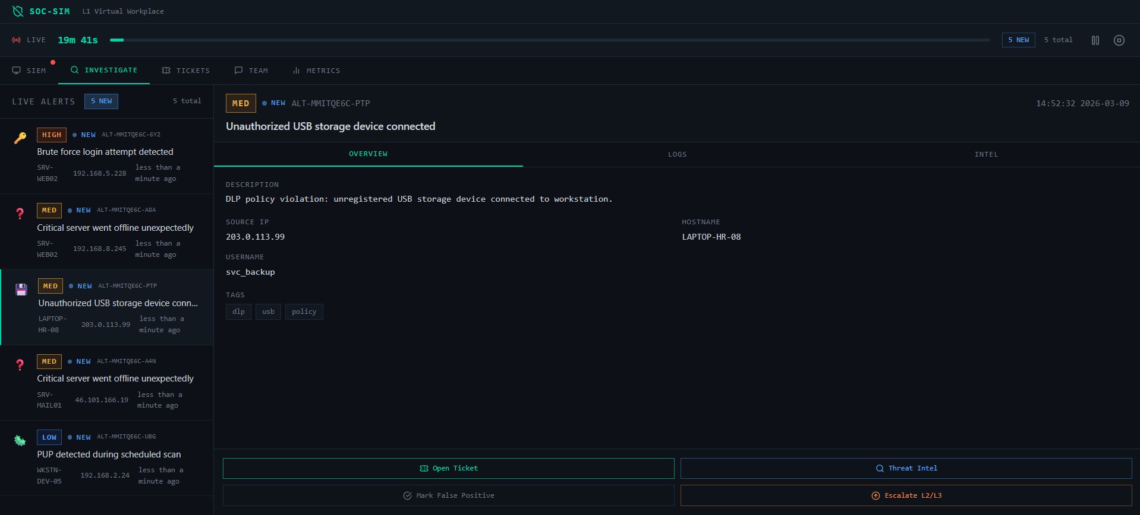Mark alert as False Positive

(448, 495)
